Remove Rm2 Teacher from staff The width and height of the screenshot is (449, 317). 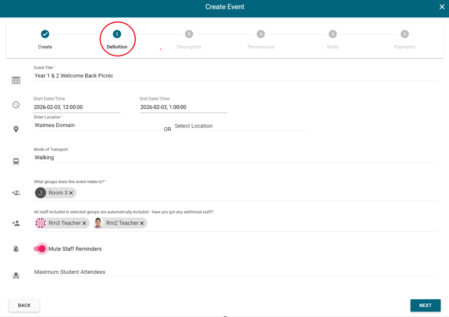click(x=142, y=223)
